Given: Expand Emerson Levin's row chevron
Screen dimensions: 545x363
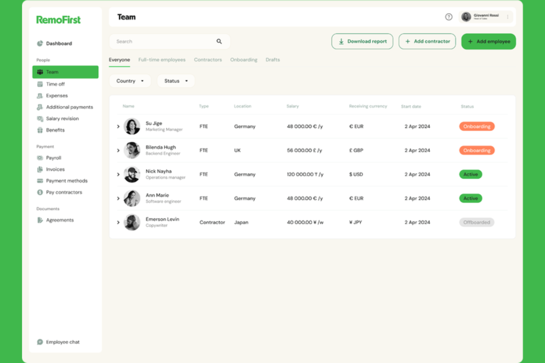Looking at the screenshot, I should (x=118, y=222).
